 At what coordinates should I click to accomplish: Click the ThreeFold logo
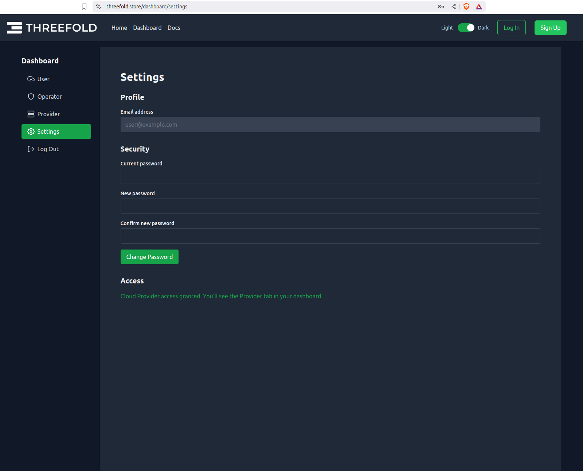[x=52, y=28]
